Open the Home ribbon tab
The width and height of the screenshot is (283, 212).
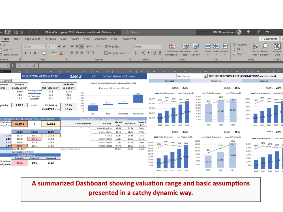[x=5, y=38]
